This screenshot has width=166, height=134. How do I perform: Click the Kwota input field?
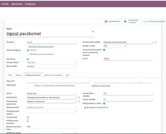coord(128,59)
